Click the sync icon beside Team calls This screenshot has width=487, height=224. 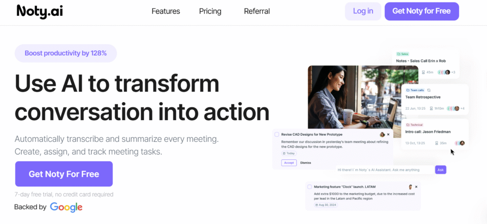pyautogui.click(x=429, y=90)
